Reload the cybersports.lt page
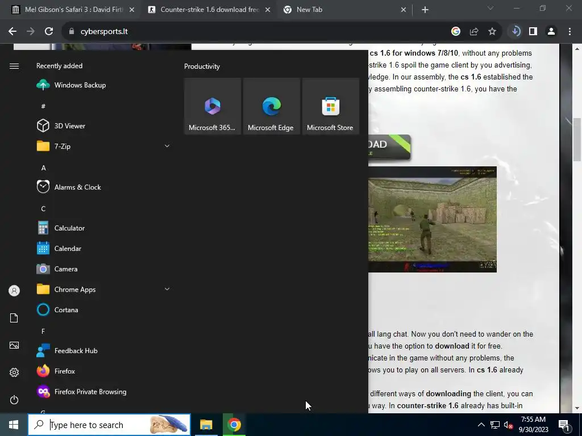The height and width of the screenshot is (436, 582). [49, 32]
